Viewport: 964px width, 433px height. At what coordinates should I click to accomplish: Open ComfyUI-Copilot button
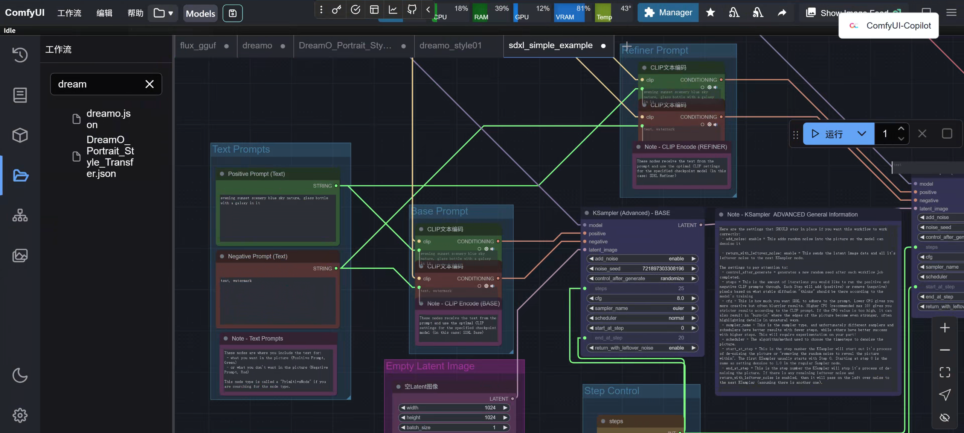click(x=889, y=26)
